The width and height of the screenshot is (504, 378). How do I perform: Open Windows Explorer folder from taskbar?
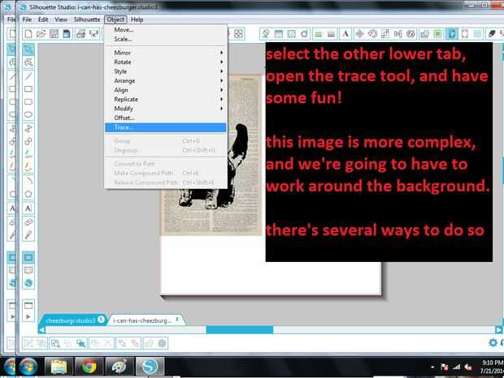pyautogui.click(x=59, y=366)
